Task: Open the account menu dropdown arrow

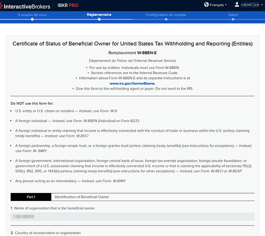Action: [x=262, y=5]
